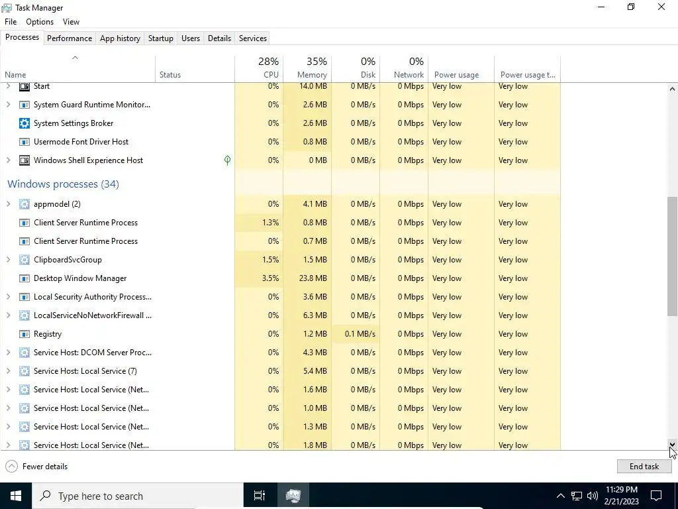Open Task View from the taskbar
Viewport: 678px width, 509px height.
click(260, 496)
